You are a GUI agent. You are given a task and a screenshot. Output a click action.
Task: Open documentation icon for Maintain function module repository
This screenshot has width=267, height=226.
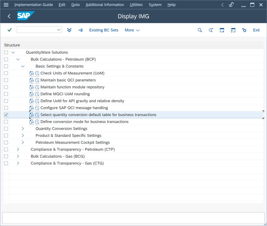[x=32, y=87]
